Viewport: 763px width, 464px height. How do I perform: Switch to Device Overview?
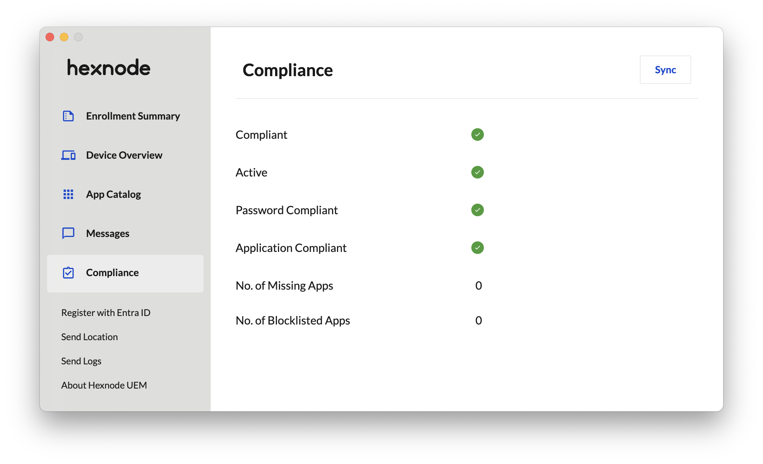tap(125, 155)
